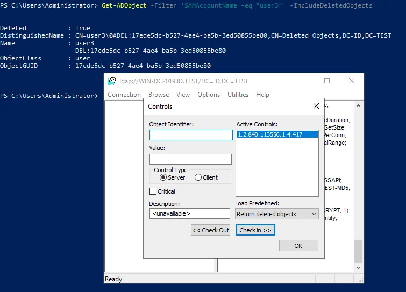This screenshot has height=292, width=406.
Task: Open the View menu
Action: point(183,95)
